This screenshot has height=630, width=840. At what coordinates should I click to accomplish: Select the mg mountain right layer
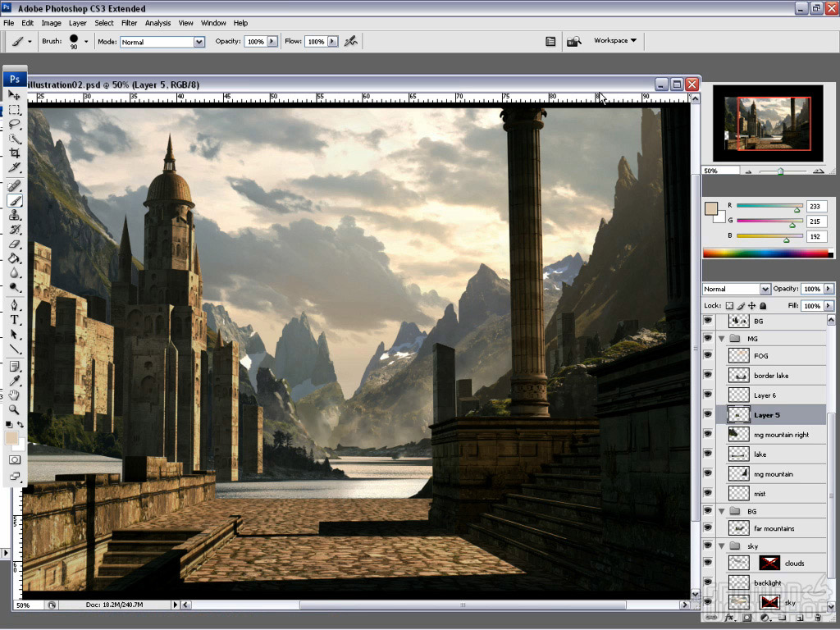(781, 435)
